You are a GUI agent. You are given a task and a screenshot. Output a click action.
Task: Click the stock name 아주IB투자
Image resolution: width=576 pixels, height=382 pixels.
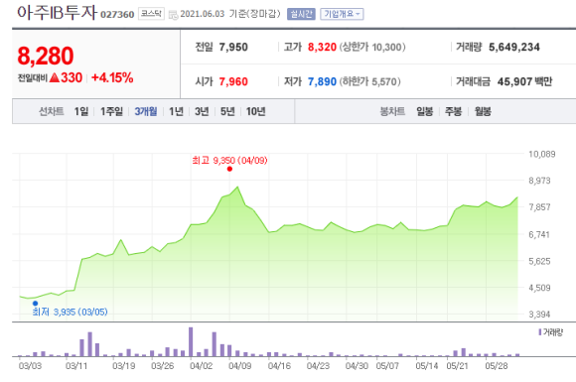(57, 12)
